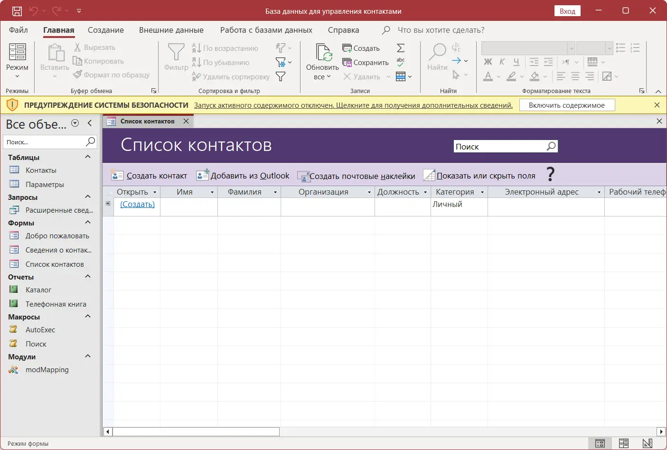Viewport: 667px width, 450px height.
Task: Click the horizontal scrollbar thumb at form bottom
Action: pos(196,431)
